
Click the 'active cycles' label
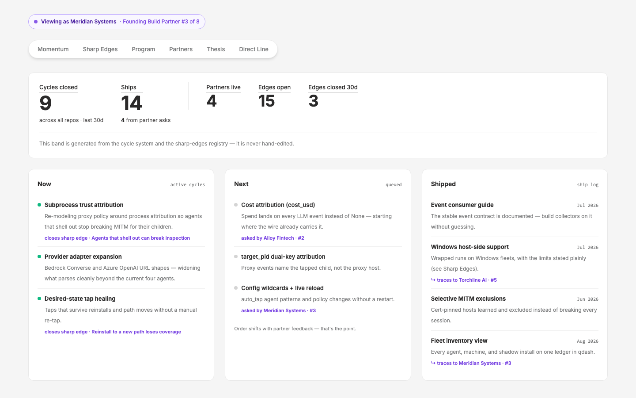188,185
